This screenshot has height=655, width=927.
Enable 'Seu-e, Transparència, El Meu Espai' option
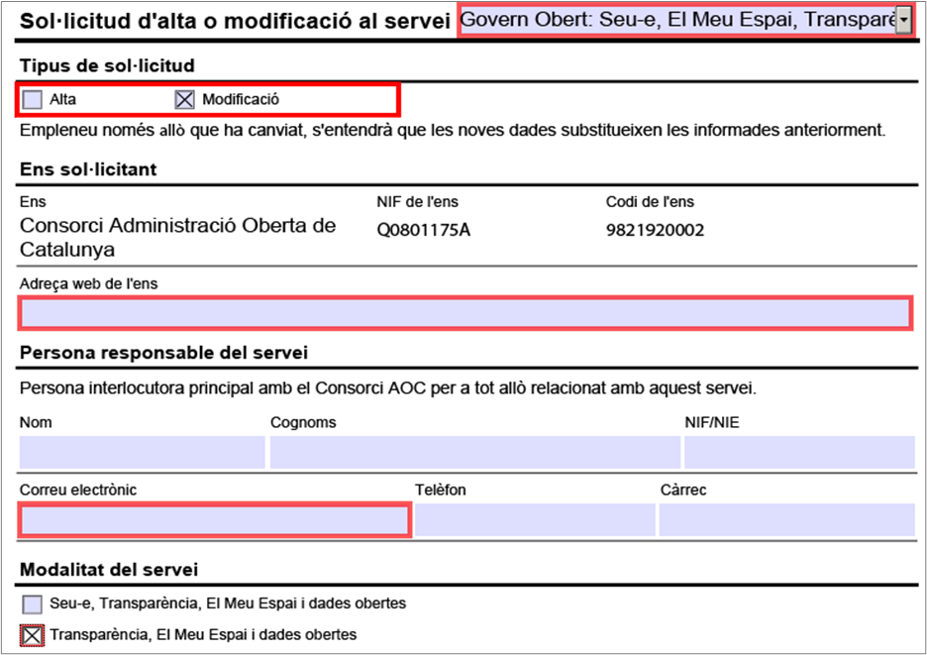pos(33,603)
